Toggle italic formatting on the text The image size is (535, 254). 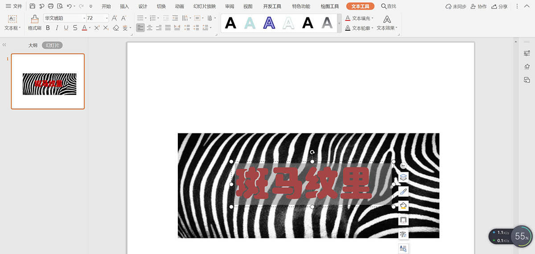pyautogui.click(x=57, y=28)
